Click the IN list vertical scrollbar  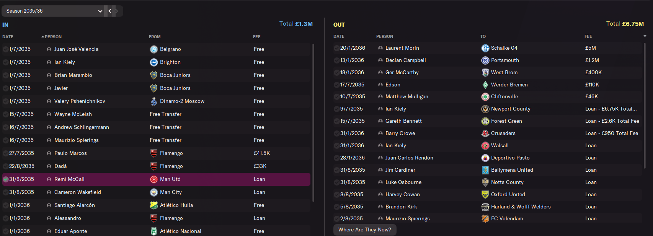coord(313,122)
